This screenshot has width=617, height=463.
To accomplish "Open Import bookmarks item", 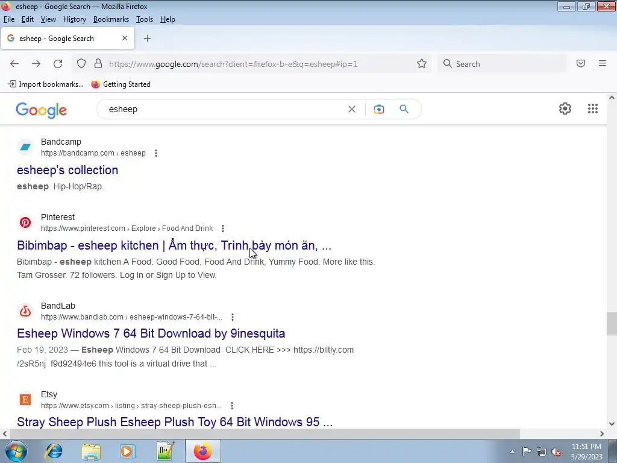I will (x=46, y=84).
